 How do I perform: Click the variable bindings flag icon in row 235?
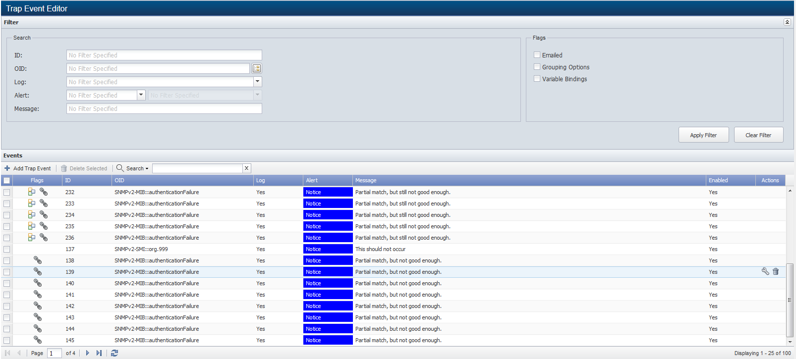[x=44, y=226]
